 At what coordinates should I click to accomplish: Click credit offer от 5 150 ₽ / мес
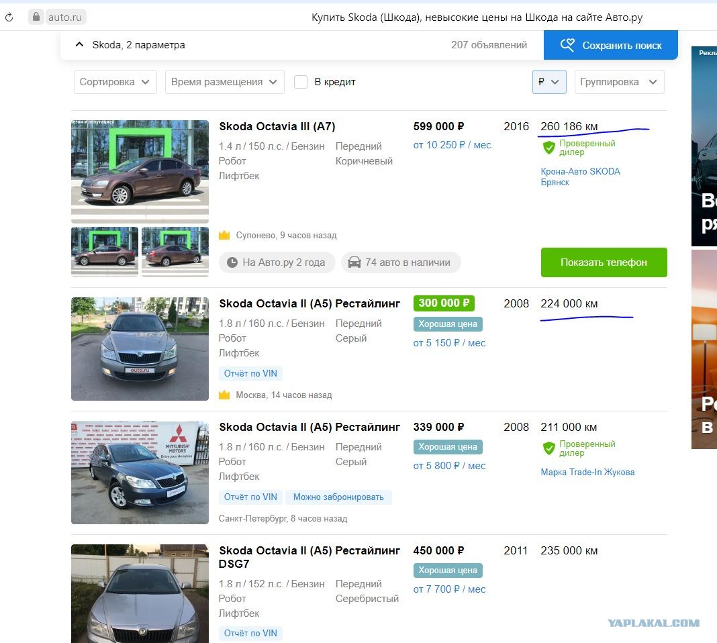[450, 343]
